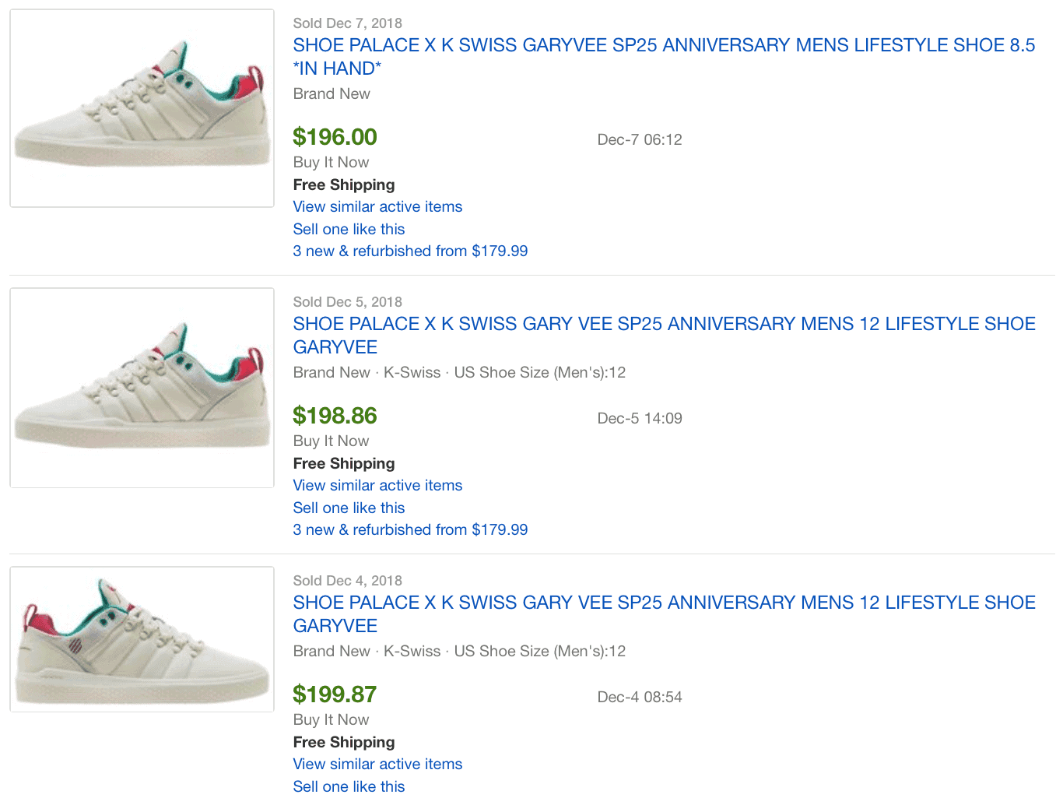Sell one like this for $196.00 listing

tap(349, 230)
